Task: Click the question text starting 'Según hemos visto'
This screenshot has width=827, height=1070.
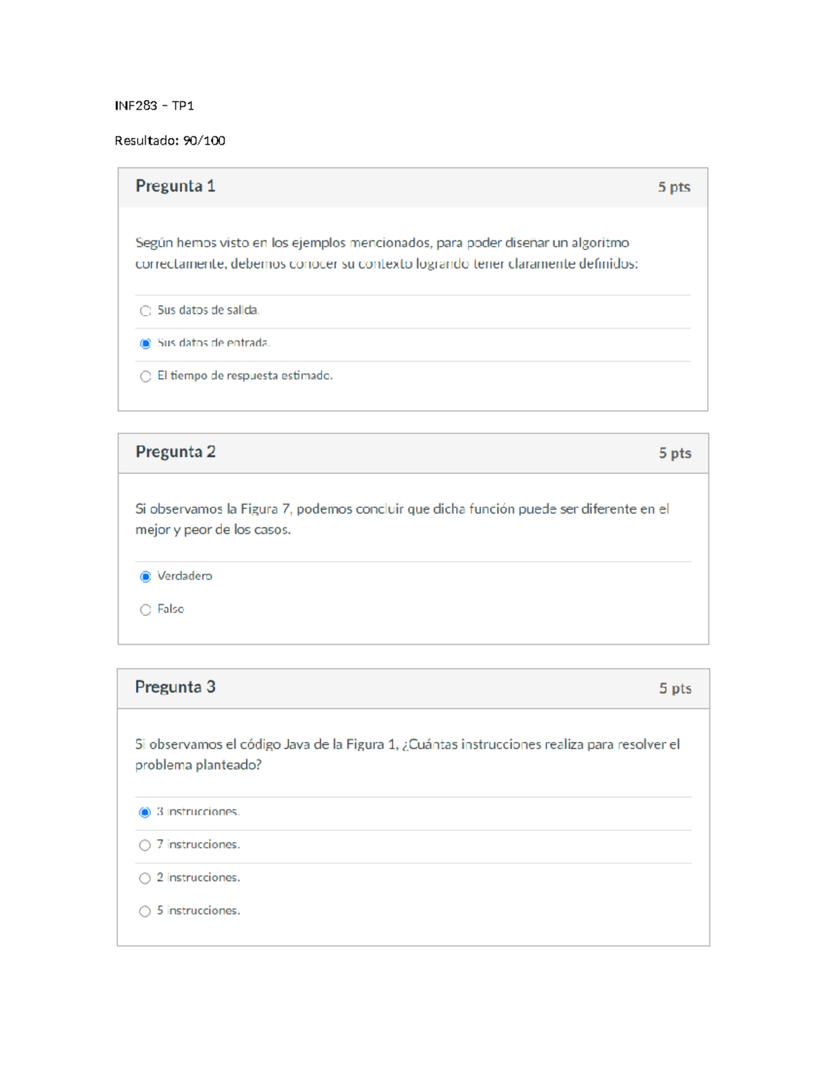Action: 386,253
